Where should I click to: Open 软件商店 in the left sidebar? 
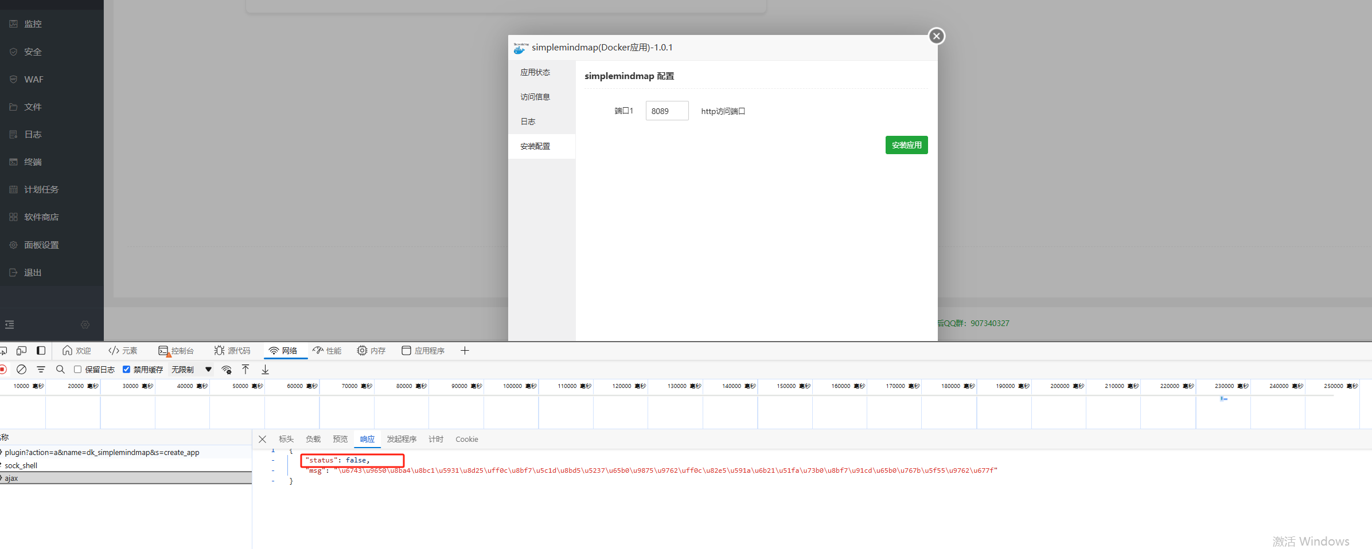[41, 217]
